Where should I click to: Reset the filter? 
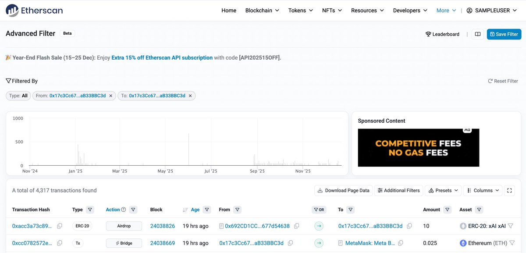(x=503, y=81)
